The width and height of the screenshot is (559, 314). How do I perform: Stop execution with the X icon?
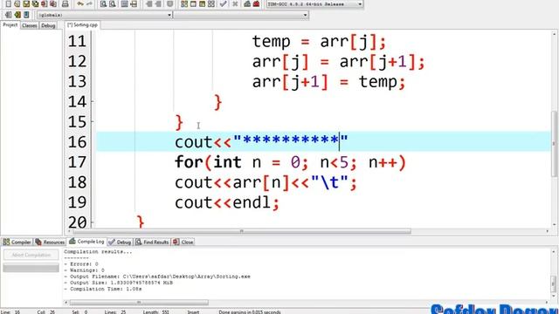tap(235, 3)
